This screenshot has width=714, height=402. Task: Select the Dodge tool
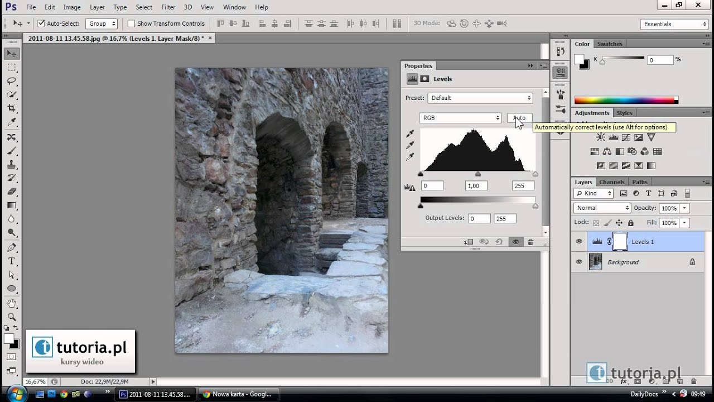[x=12, y=233]
